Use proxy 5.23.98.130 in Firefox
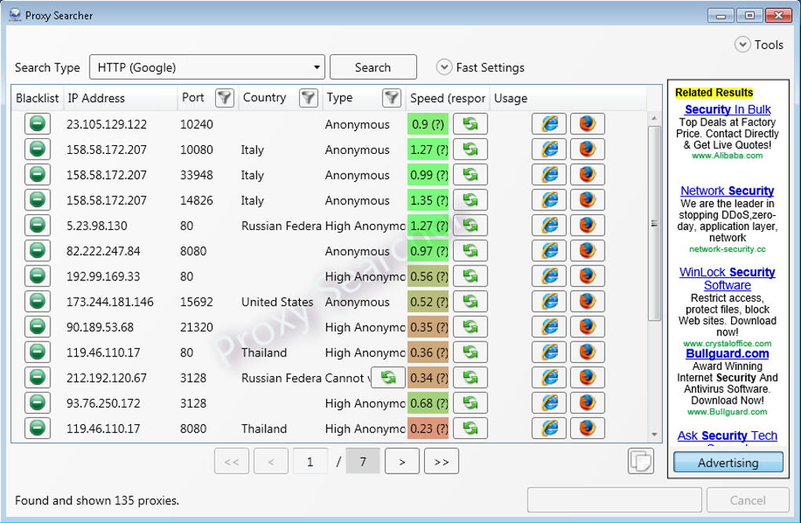Viewport: 801px width, 523px height. click(587, 225)
